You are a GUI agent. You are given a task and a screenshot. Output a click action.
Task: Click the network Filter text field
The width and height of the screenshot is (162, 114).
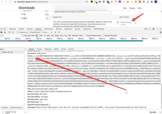[x=10, y=35]
